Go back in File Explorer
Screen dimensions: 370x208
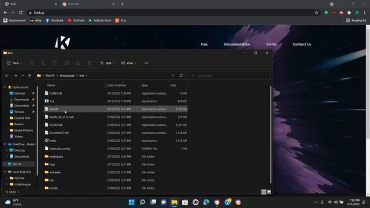[x=7, y=76]
